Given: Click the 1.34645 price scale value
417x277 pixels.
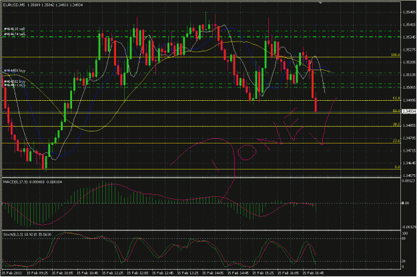Looking at the screenshot, I should click(x=409, y=163).
